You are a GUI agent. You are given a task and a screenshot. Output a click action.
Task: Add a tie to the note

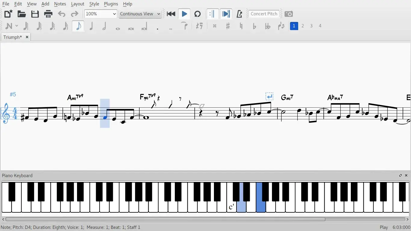tap(184, 26)
